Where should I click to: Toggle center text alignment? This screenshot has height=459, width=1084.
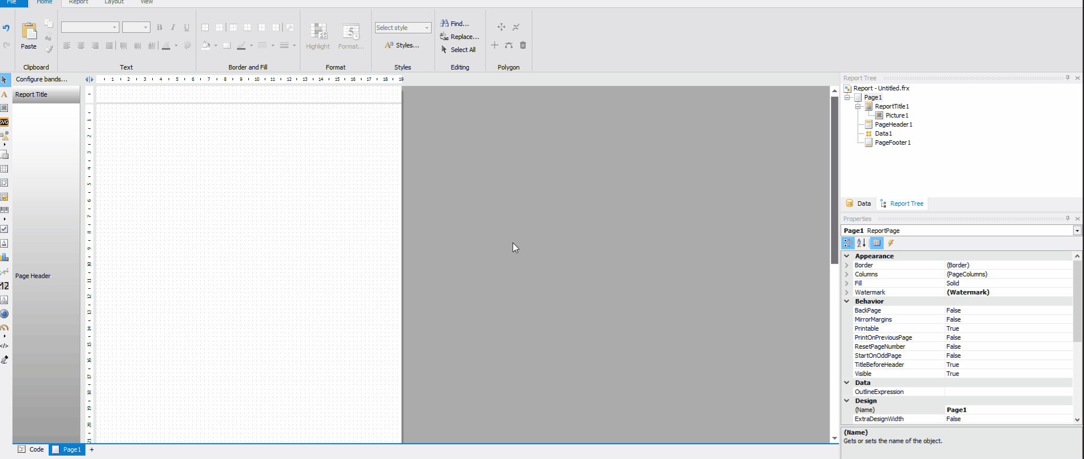tap(81, 46)
